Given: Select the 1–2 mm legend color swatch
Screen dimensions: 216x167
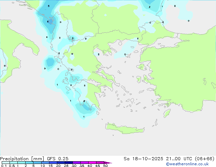Looking at the screenshot, I should (21, 163).
